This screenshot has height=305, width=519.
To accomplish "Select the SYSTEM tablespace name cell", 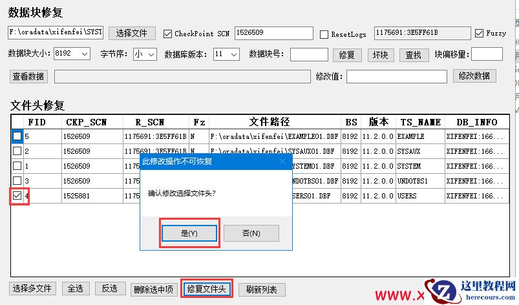I will [420, 166].
